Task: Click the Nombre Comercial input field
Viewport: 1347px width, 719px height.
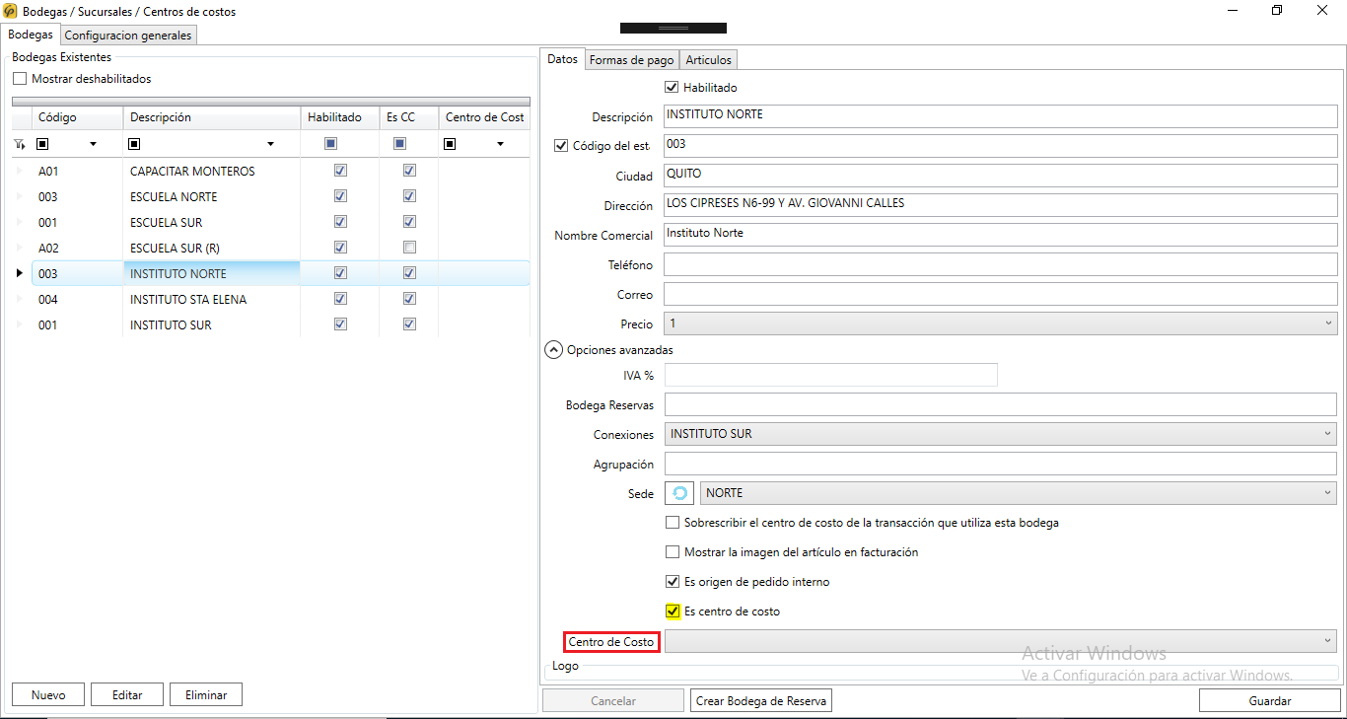Action: pos(1000,235)
